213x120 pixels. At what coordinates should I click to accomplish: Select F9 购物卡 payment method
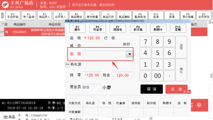tap(158, 28)
